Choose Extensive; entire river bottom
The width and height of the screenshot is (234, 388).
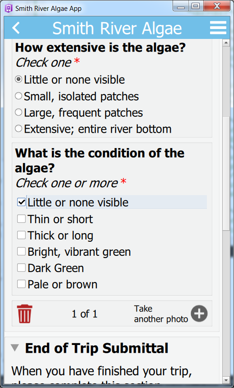pyautogui.click(x=19, y=129)
